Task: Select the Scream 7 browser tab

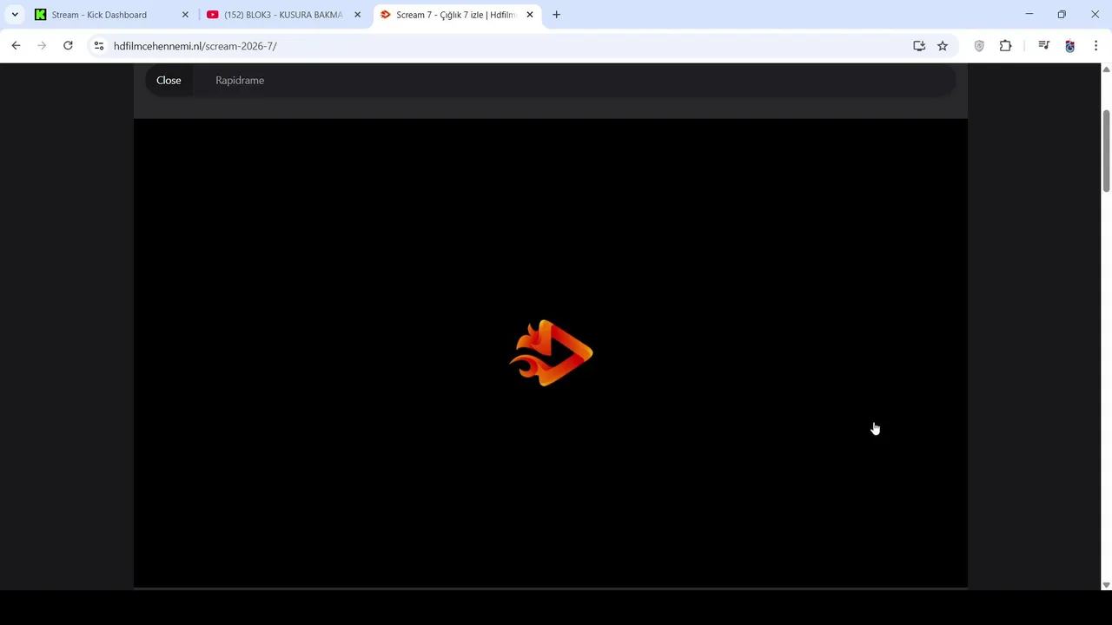Action: (455, 15)
